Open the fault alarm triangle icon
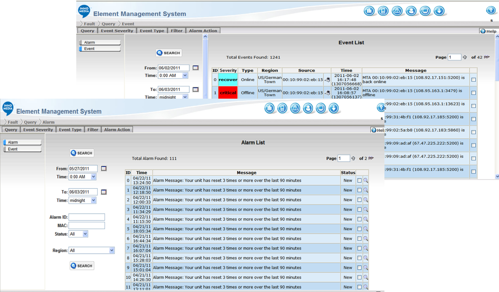This screenshot has width=499, height=292. pos(295,108)
